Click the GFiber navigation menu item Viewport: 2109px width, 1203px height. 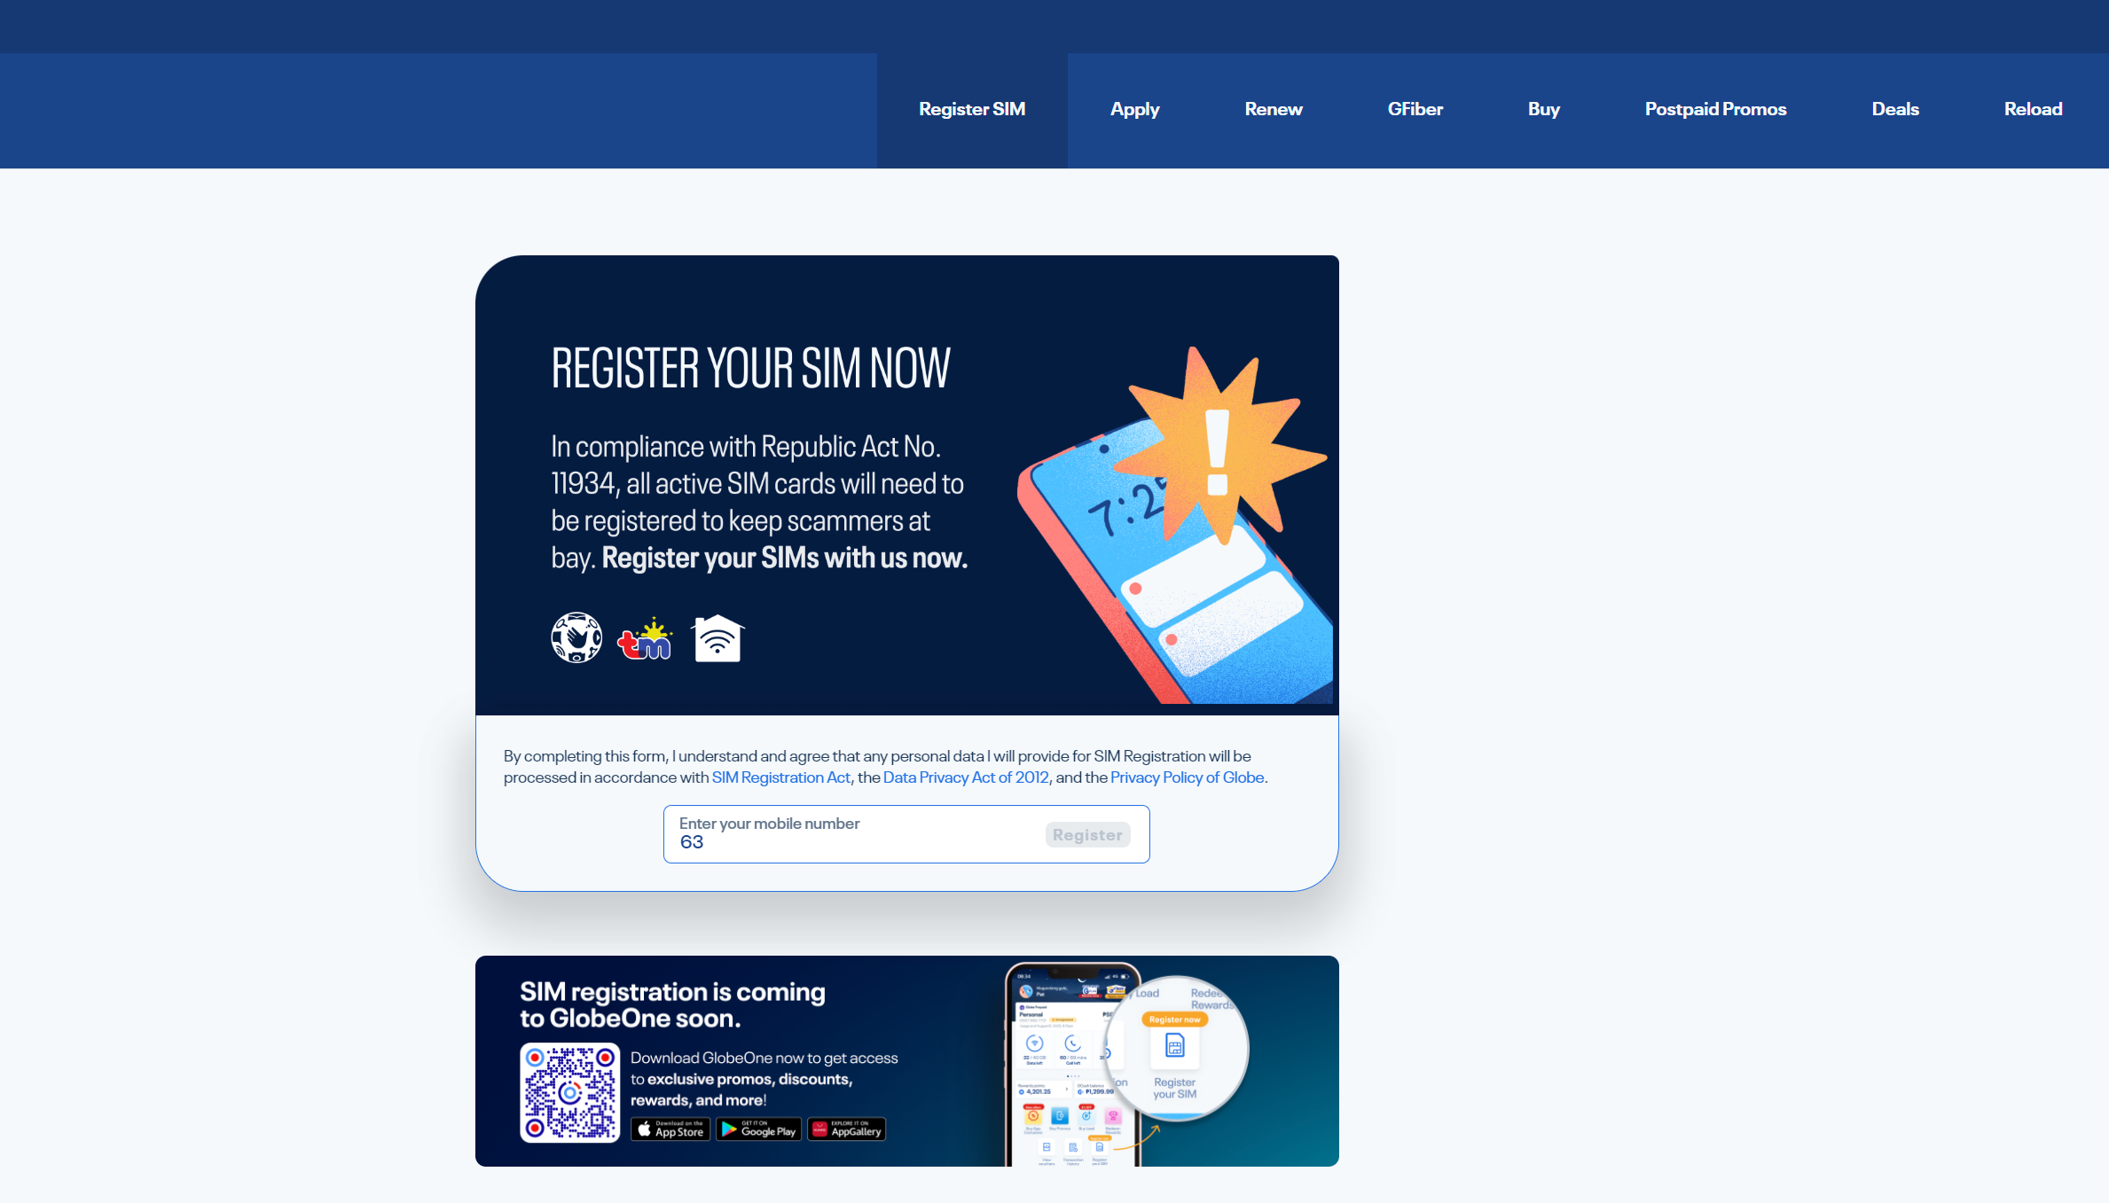1412,108
